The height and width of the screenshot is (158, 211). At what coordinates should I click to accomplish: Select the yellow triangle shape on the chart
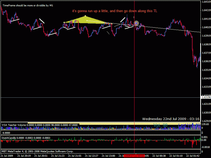(x=86, y=20)
